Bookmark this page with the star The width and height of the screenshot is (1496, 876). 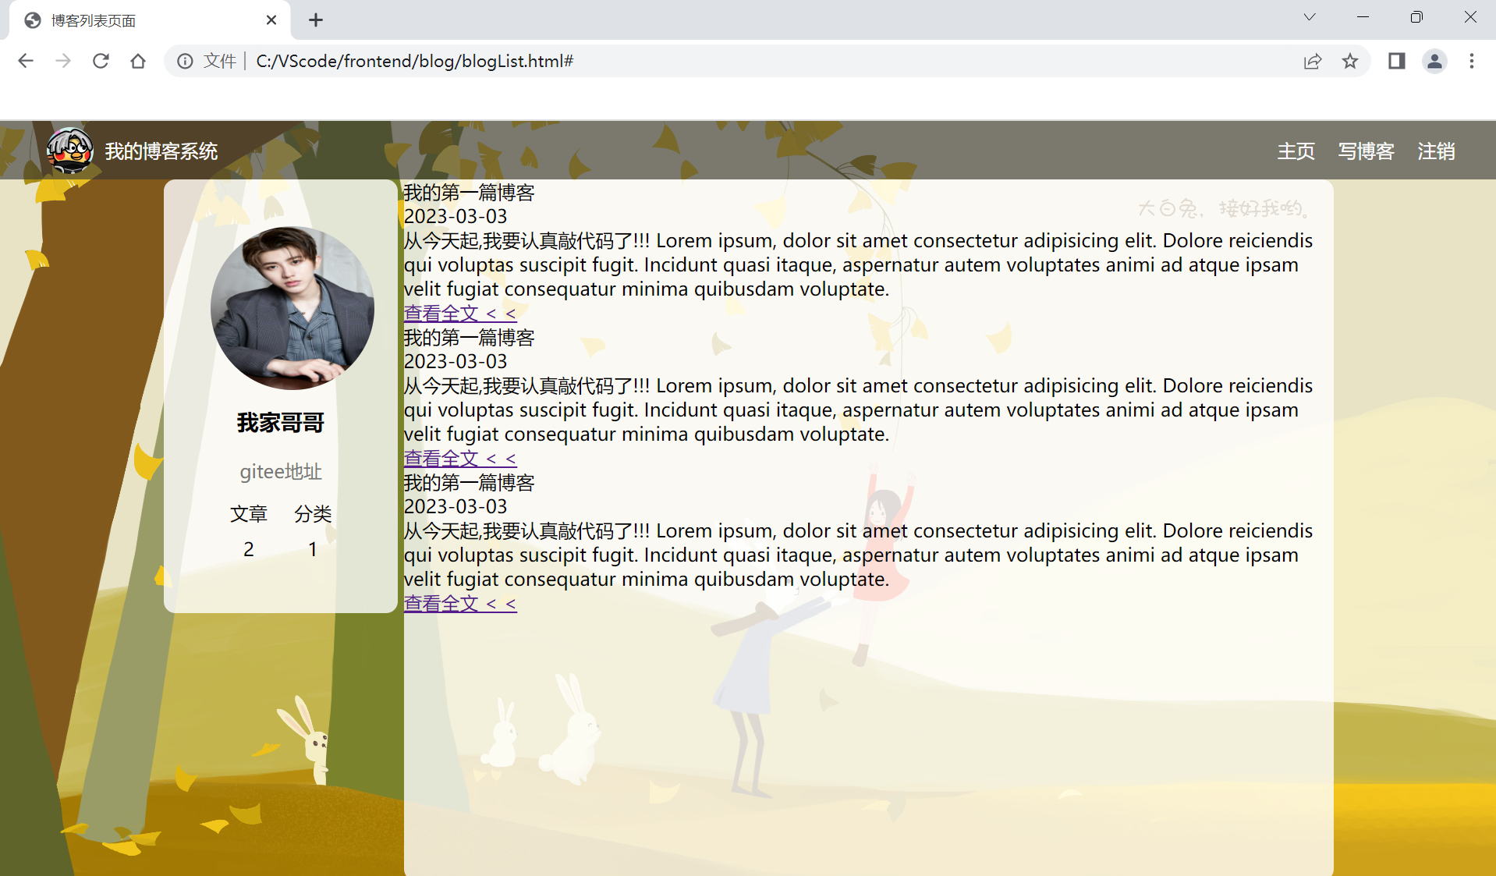click(x=1350, y=61)
